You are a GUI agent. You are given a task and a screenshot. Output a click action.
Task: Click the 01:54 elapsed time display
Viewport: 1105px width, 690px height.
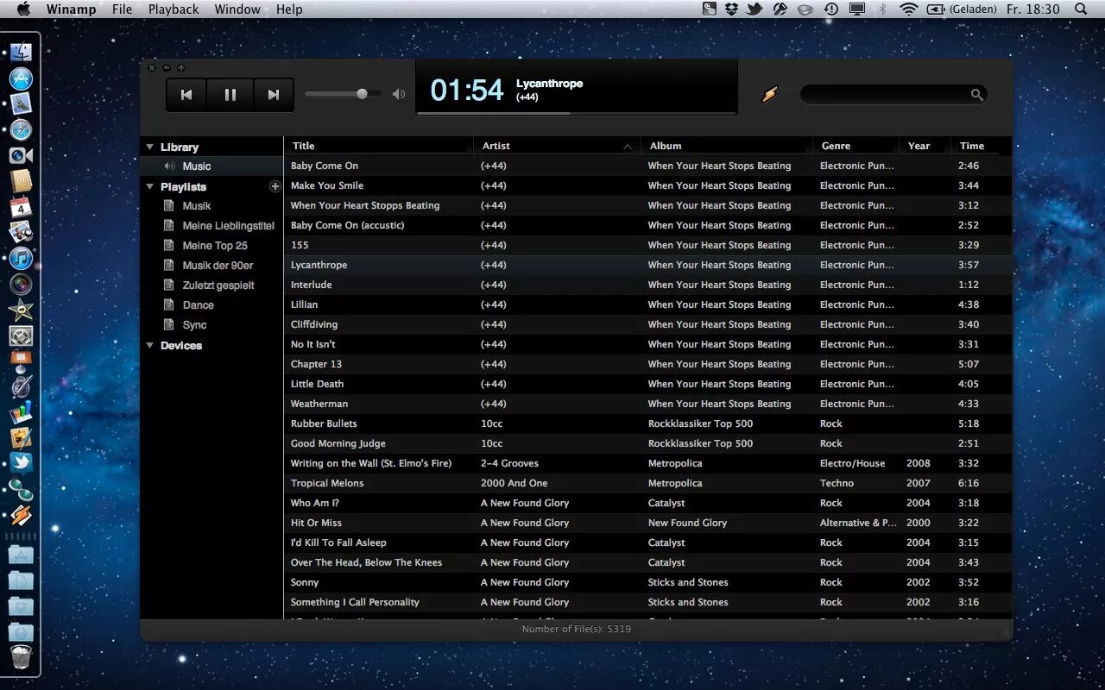click(466, 90)
